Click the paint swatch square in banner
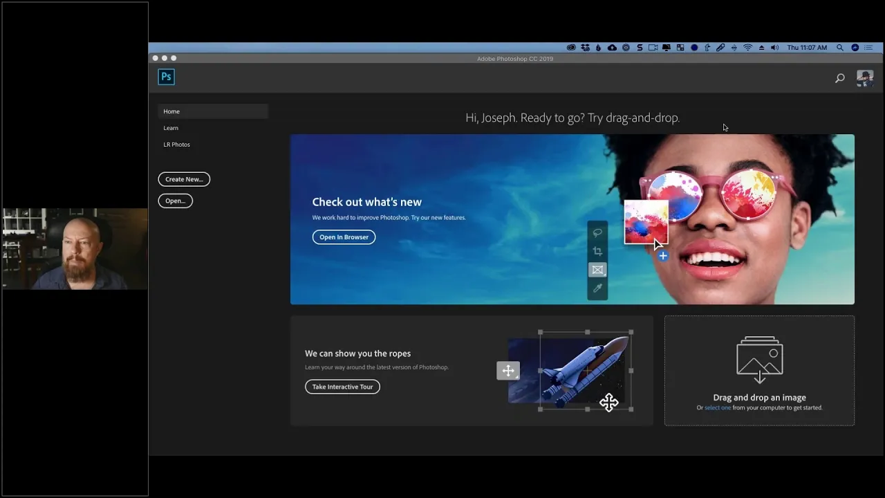Screen dimensions: 885x498 [x=646, y=221]
